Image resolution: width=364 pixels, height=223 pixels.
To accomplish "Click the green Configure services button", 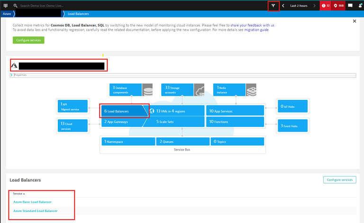I will 28,40.
